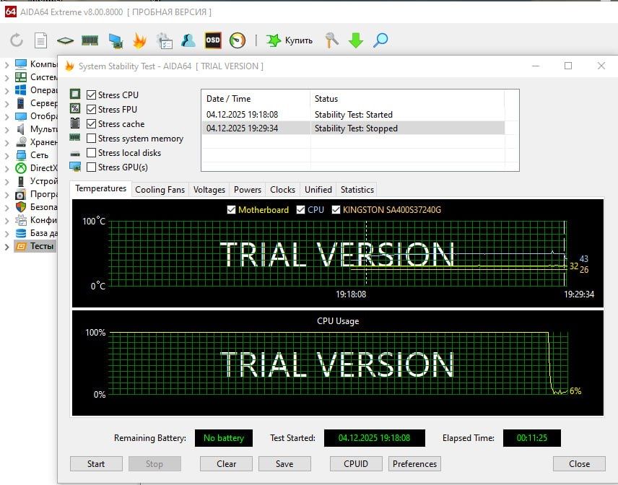Screen dimensions: 618x485
Task: Open the Report document icon
Action: 40,40
